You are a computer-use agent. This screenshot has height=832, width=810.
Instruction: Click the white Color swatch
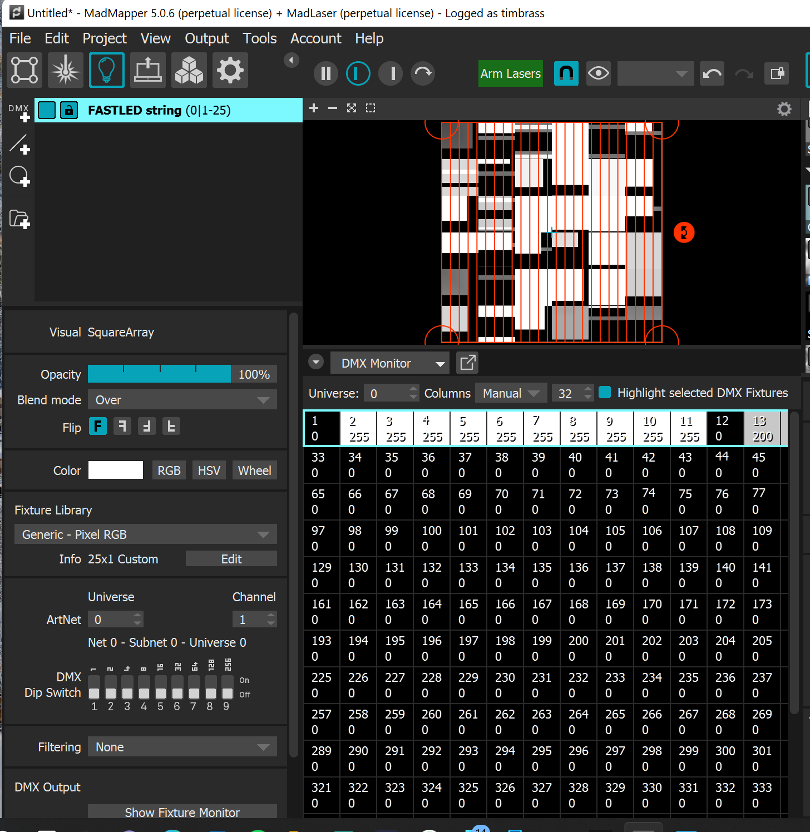(x=116, y=471)
